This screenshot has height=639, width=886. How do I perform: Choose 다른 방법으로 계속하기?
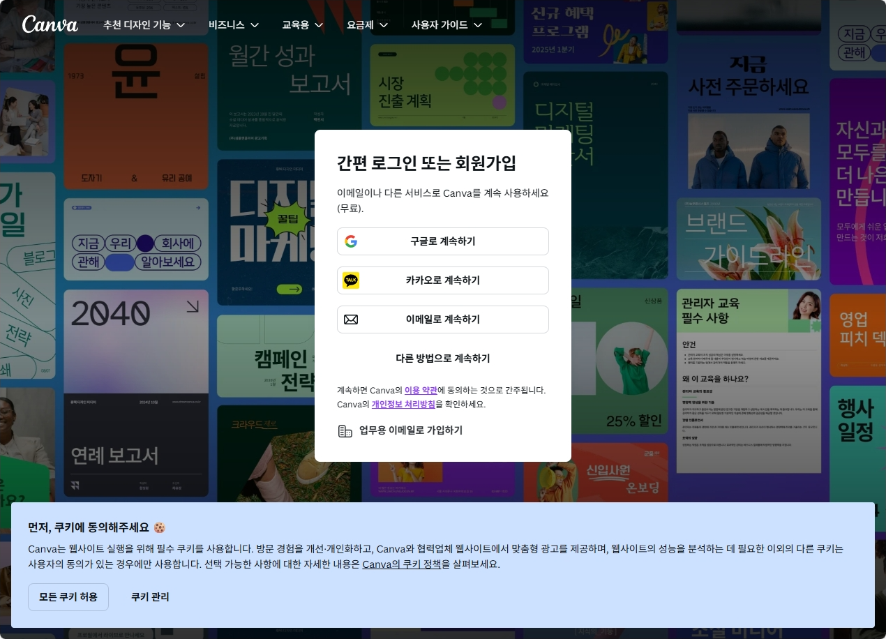[x=443, y=359]
